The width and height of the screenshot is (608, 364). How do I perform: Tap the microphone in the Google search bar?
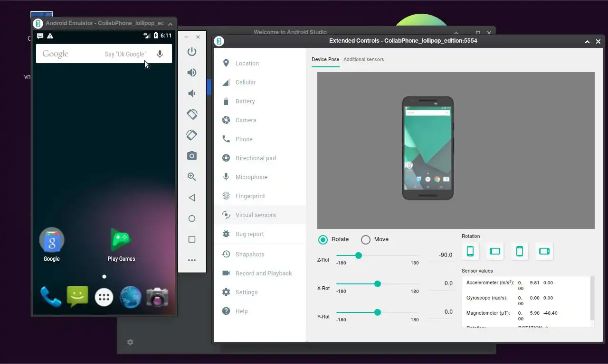(x=160, y=54)
